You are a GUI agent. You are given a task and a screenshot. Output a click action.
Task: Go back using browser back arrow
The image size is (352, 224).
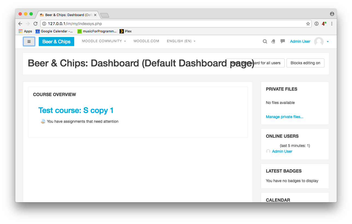coord(20,24)
